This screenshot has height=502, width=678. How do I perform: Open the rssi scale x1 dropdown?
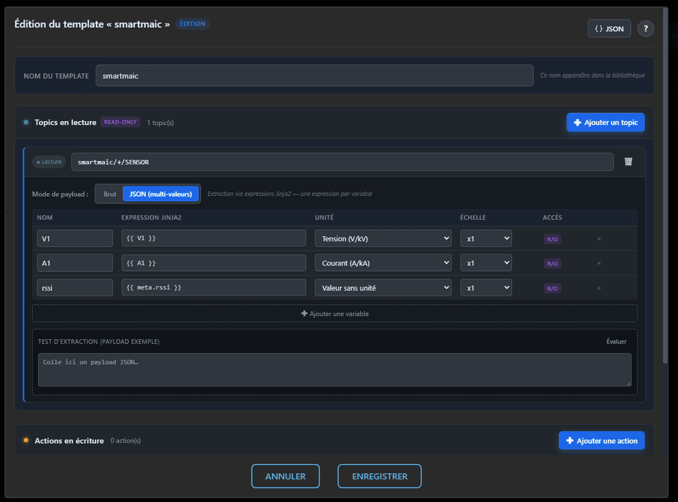click(x=486, y=288)
